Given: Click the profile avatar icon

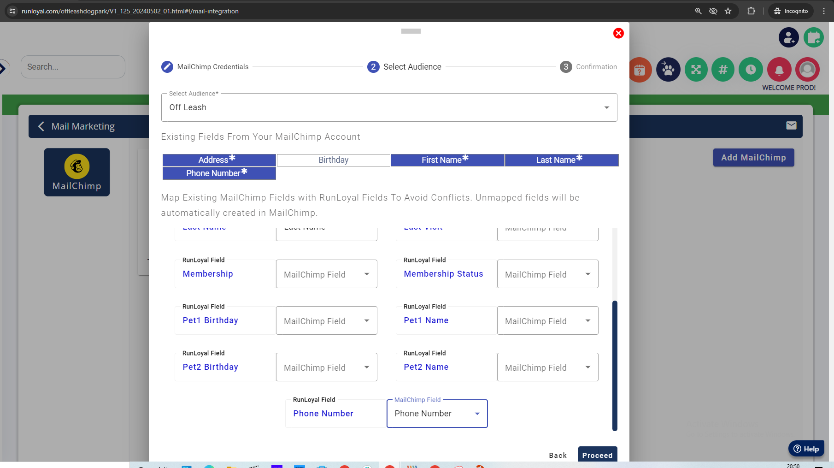Looking at the screenshot, I should 807,70.
